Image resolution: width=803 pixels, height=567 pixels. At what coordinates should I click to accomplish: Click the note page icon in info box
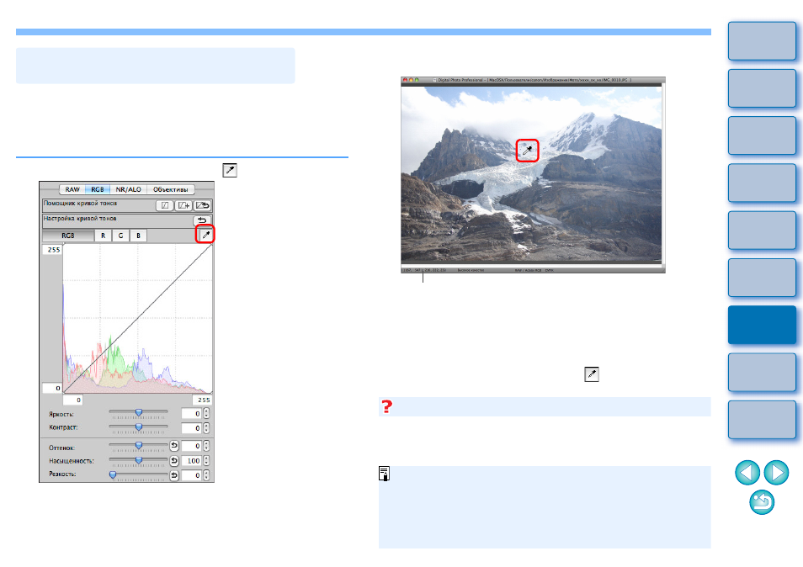pos(384,474)
